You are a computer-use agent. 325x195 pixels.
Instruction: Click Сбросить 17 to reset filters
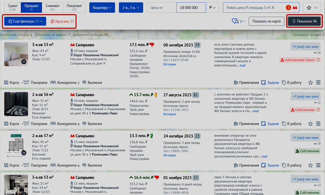pyautogui.click(x=62, y=21)
